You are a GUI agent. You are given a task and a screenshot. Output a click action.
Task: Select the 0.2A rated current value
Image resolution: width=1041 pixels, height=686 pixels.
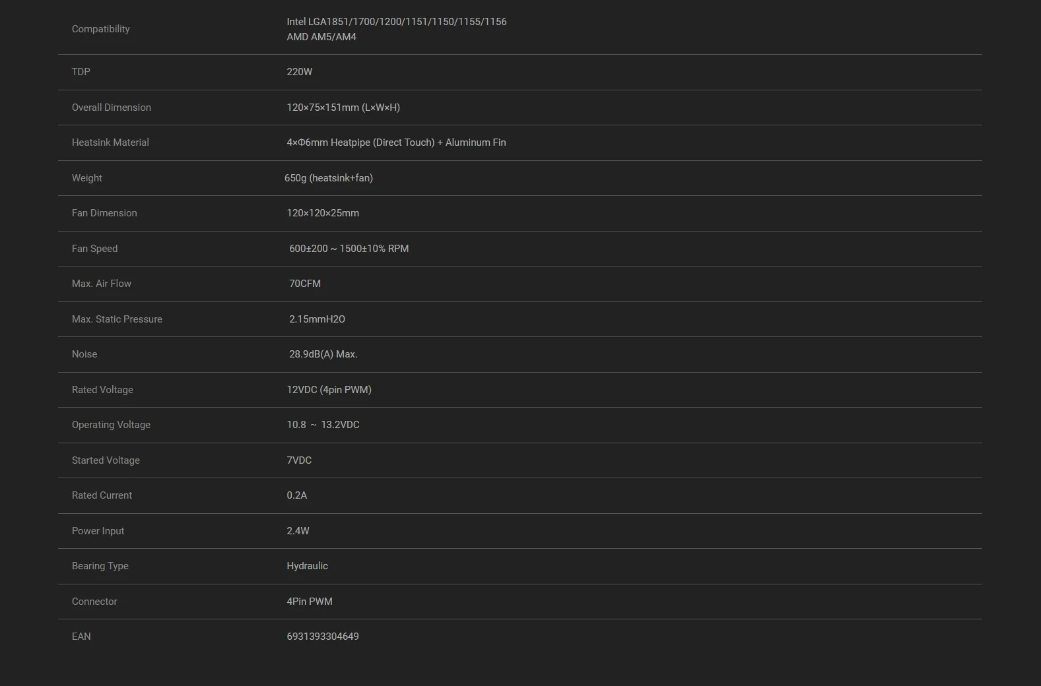tap(296, 495)
